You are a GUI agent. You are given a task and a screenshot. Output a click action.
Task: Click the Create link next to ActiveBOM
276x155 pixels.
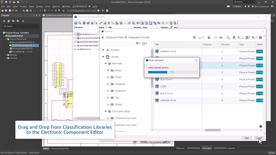(29, 52)
